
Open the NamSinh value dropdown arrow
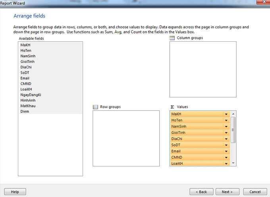226,127
